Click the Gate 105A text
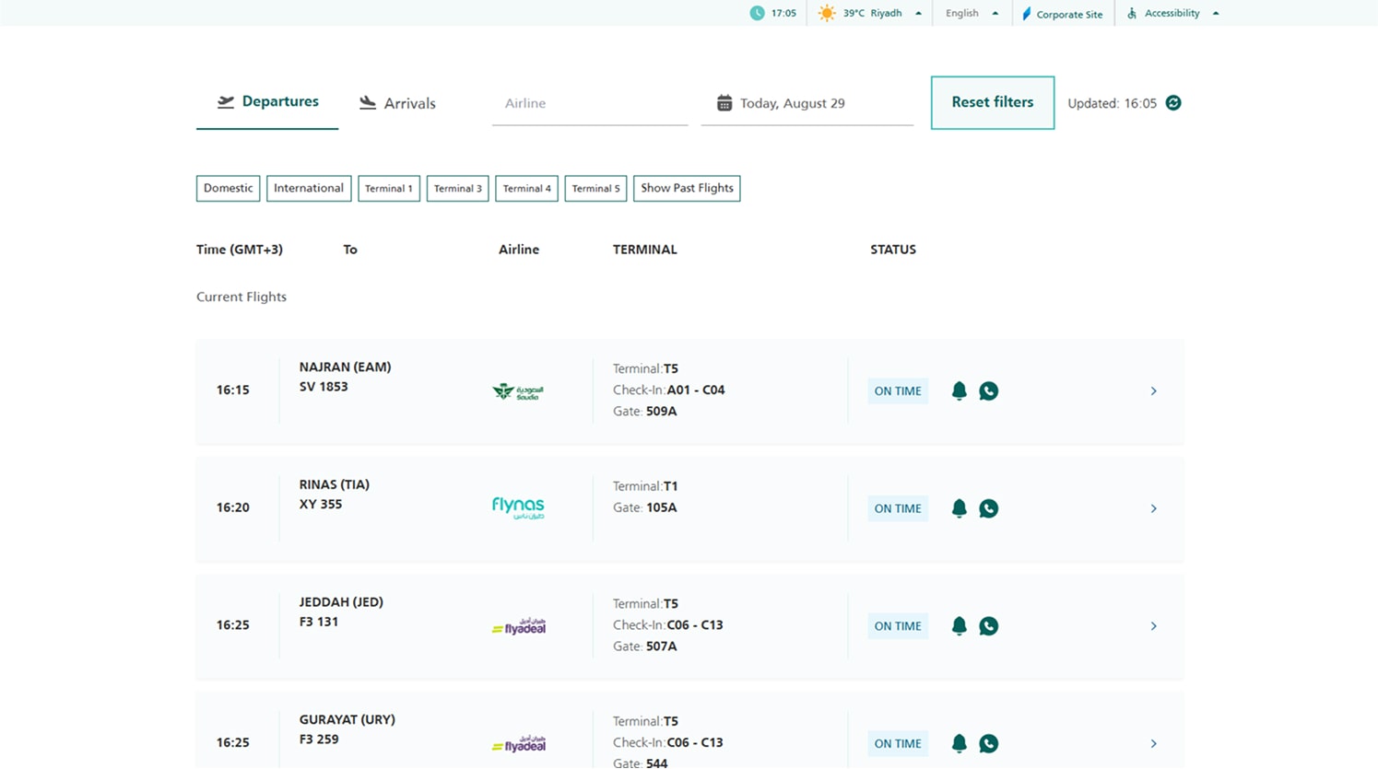 645,507
